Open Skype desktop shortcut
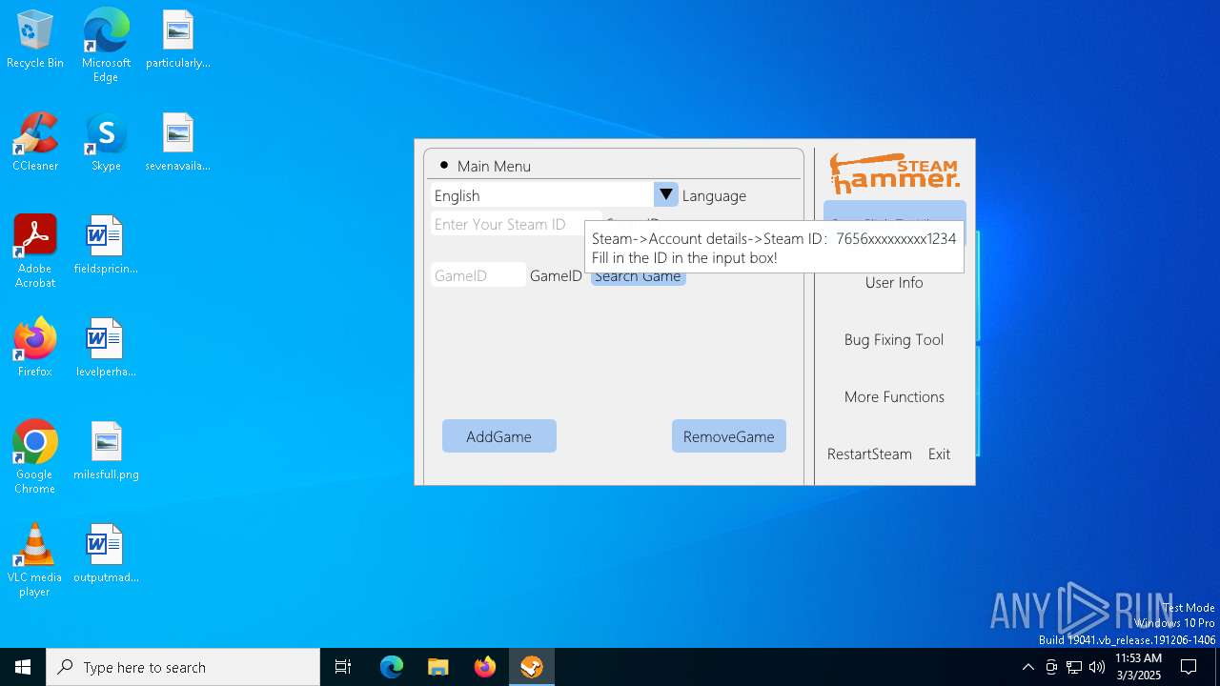Viewport: 1220px width, 686px height. (106, 143)
